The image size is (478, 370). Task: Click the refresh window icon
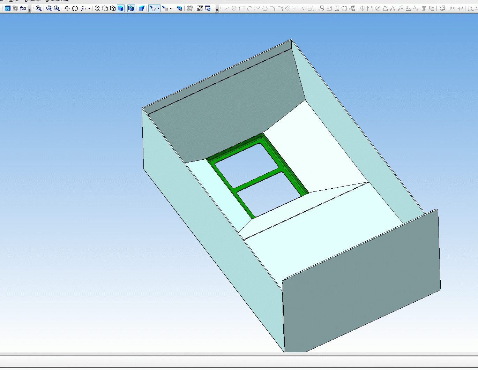click(x=208, y=8)
